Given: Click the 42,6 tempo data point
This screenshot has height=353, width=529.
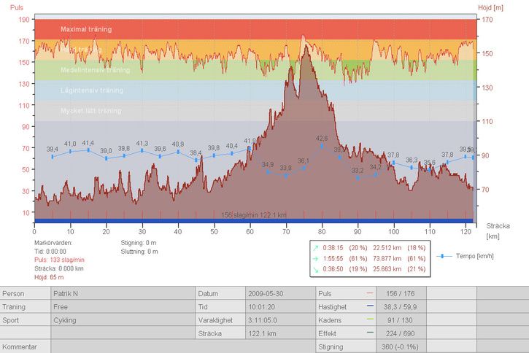Looking at the screenshot, I should click(x=322, y=146).
